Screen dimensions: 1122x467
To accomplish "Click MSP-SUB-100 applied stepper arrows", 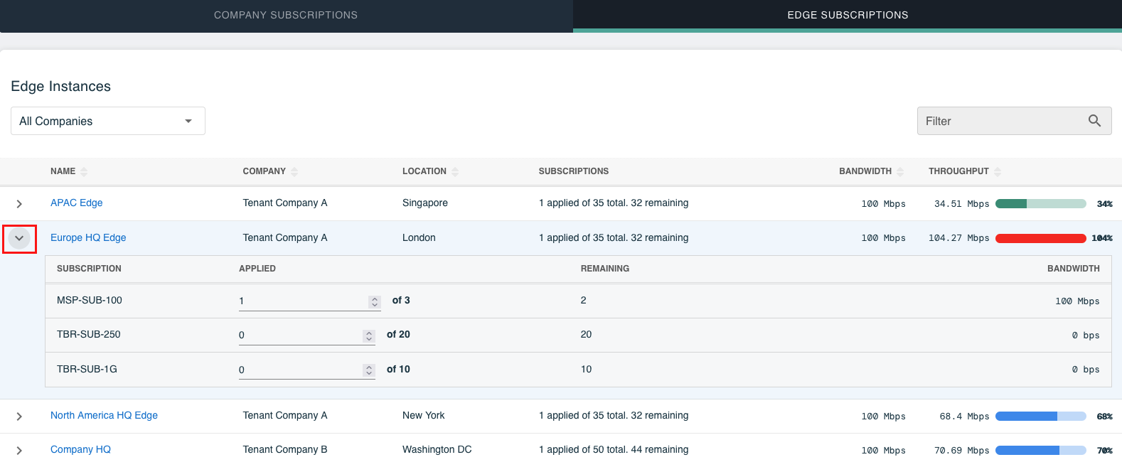I will 375,301.
